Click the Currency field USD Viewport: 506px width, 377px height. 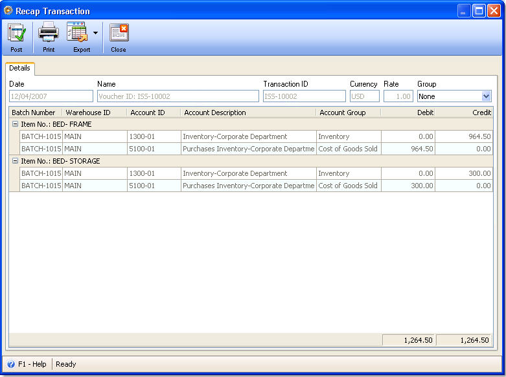click(365, 96)
